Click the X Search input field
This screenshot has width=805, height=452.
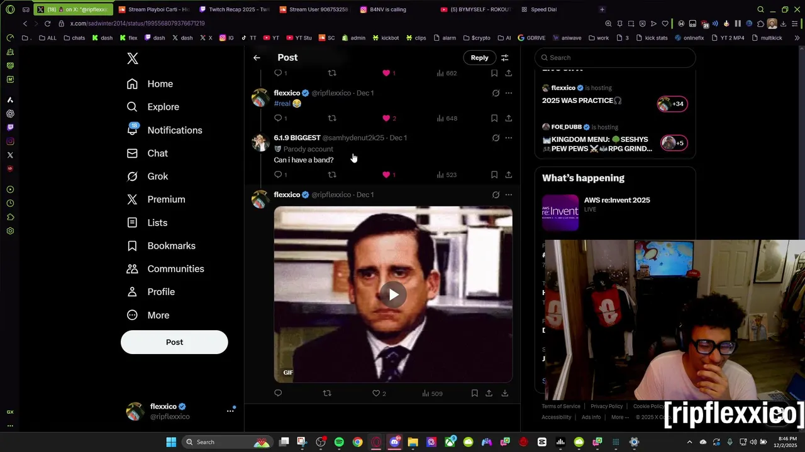coord(615,58)
